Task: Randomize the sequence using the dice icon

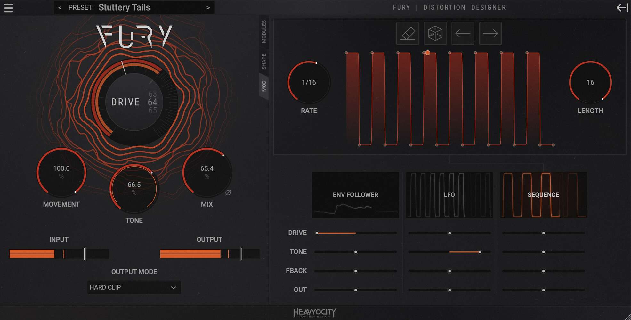Action: coord(435,33)
